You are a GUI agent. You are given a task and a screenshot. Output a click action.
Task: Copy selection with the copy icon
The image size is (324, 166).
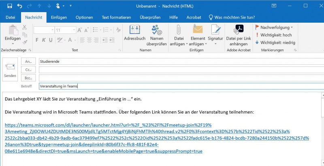[x=25, y=35]
